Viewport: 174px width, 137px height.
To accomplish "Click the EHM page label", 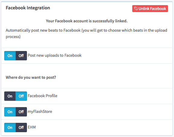I will pyautogui.click(x=32, y=127).
